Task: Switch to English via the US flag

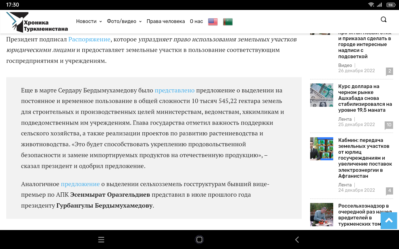Action: pyautogui.click(x=213, y=22)
